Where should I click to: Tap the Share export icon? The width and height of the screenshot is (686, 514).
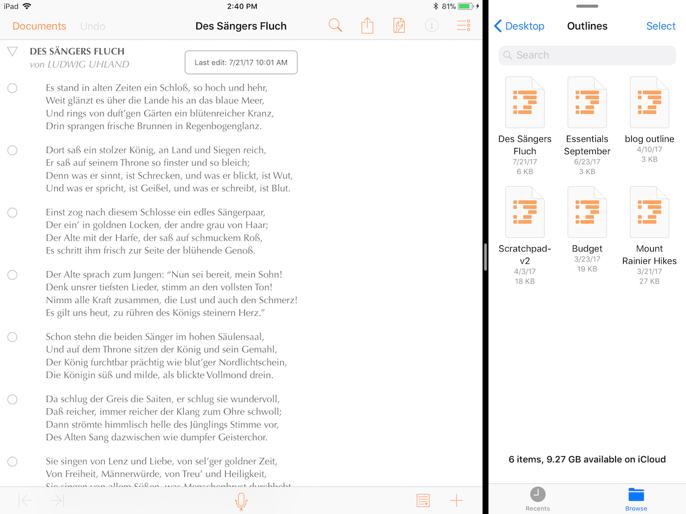coord(367,26)
